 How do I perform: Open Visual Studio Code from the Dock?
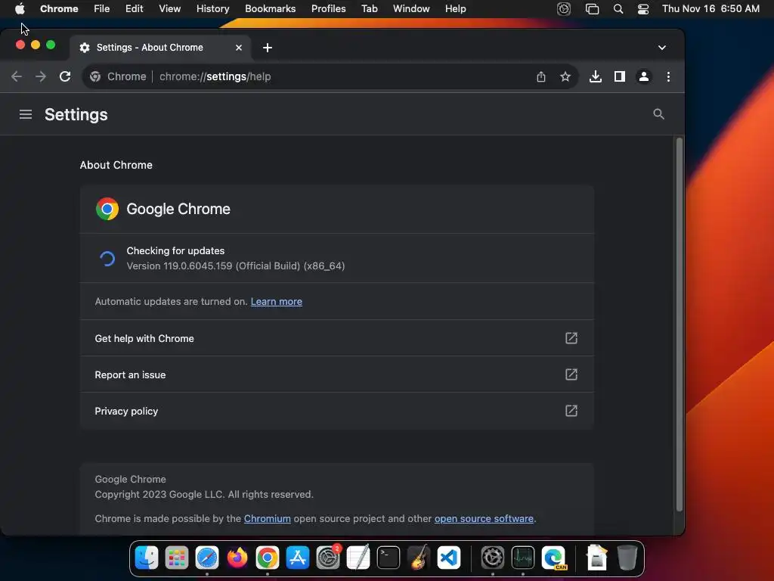[449, 558]
